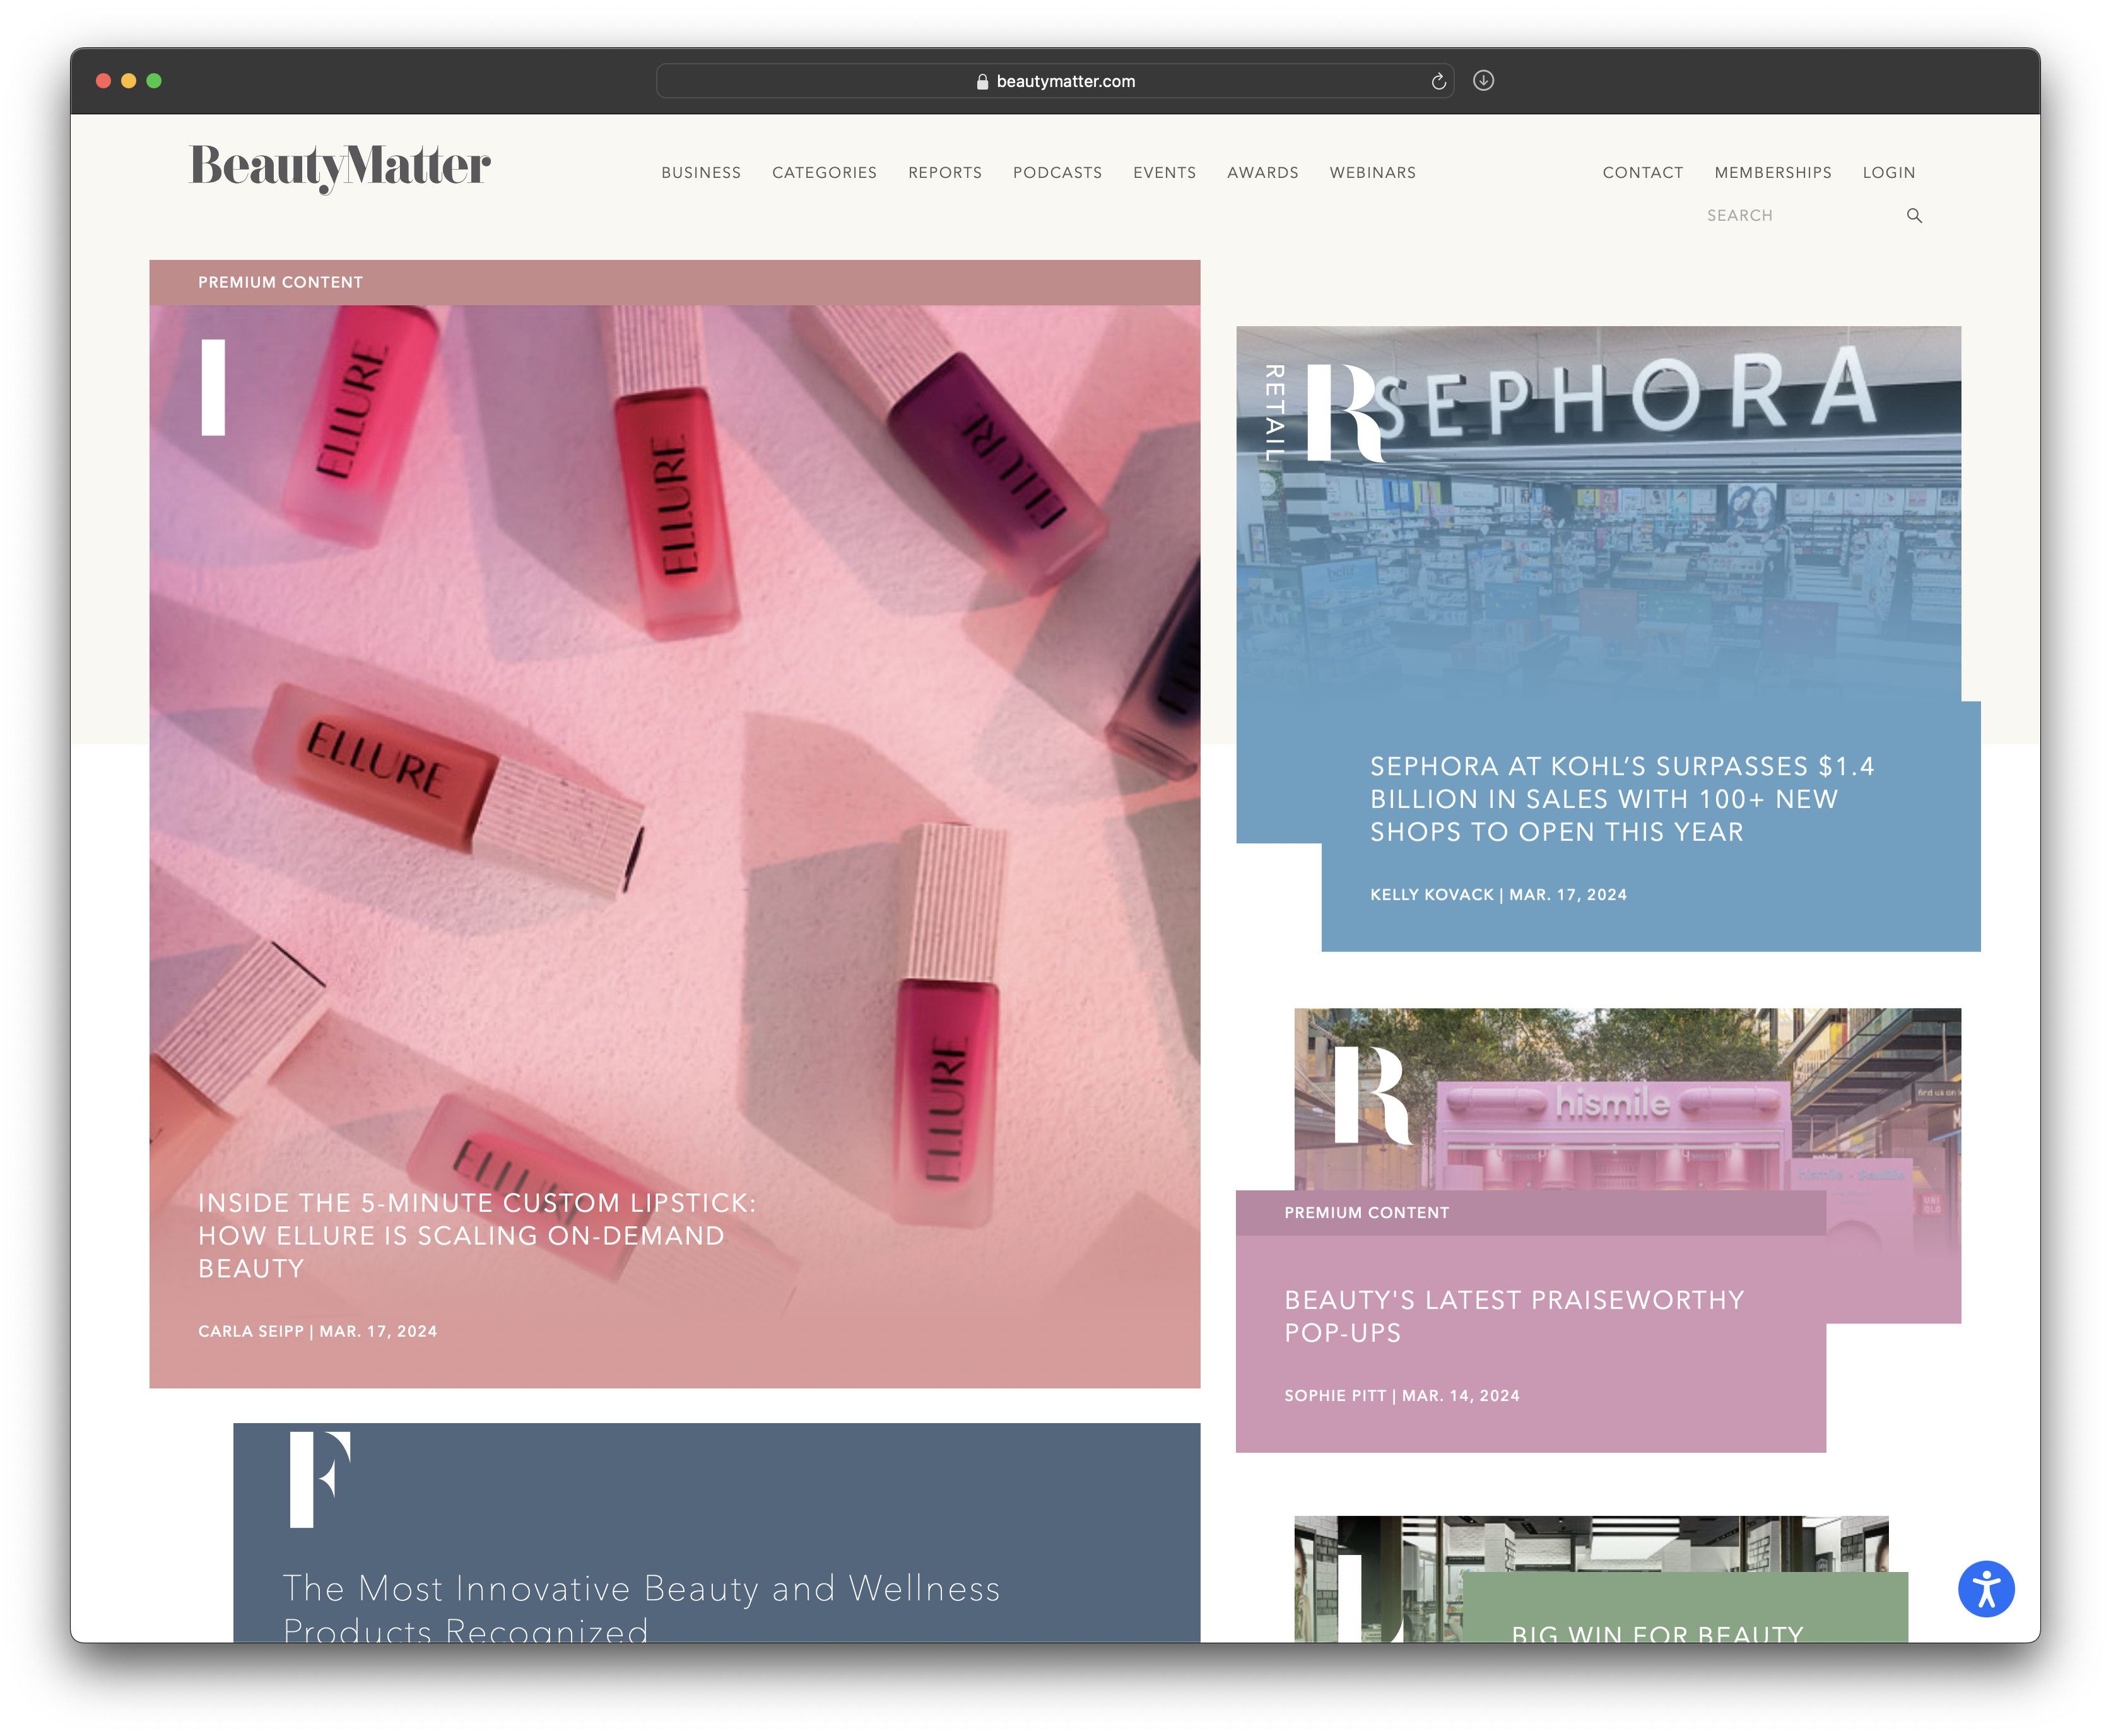Open Sephora at Kohl's sales article headline
The width and height of the screenshot is (2111, 1736).
click(x=1621, y=799)
